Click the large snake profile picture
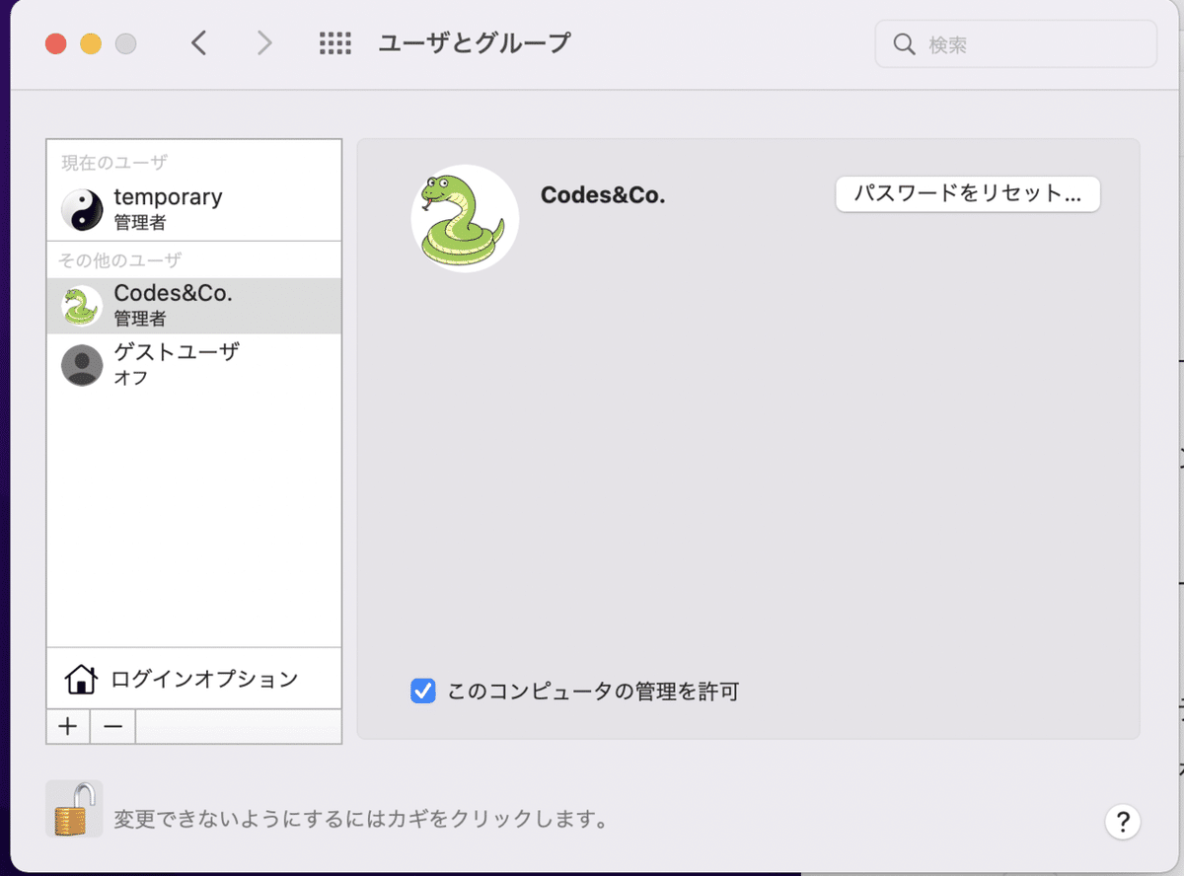The width and height of the screenshot is (1184, 876). pos(465,217)
